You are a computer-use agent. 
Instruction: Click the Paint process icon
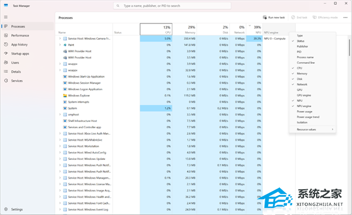(65, 45)
